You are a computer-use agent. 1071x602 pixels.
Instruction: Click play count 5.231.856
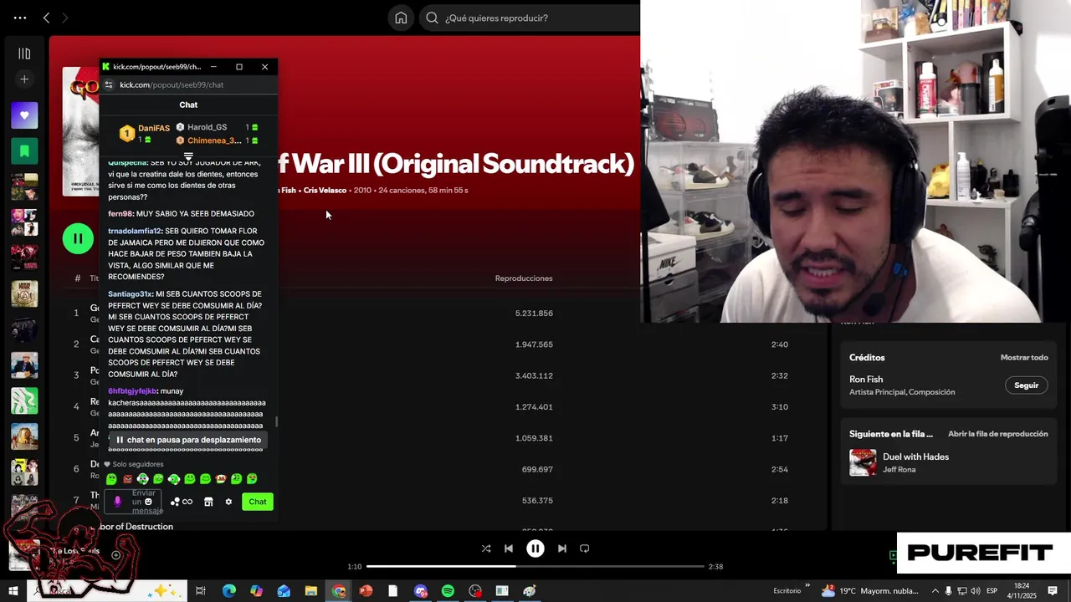[534, 313]
